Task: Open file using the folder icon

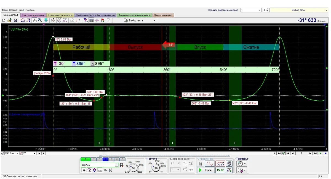Action: [x=9, y=20]
